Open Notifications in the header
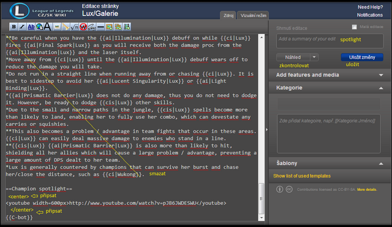The width and height of the screenshot is (392, 227). (x=370, y=15)
